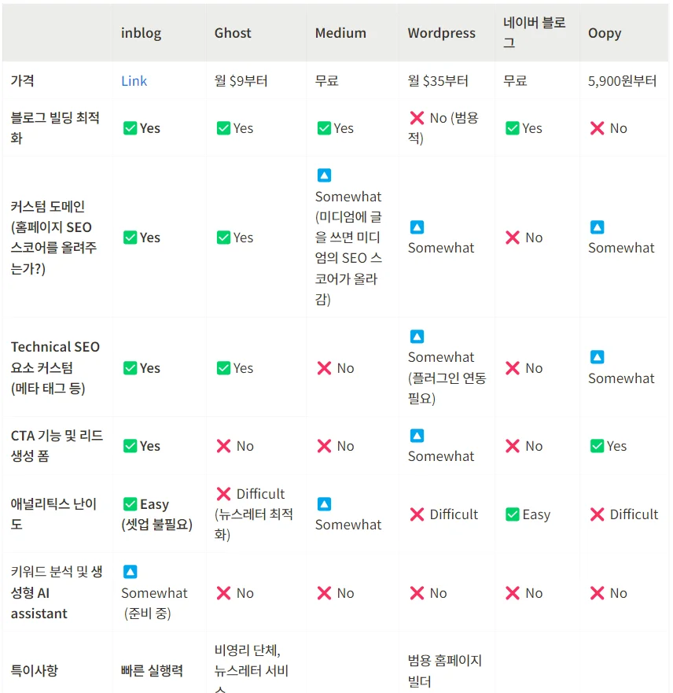
Task: Select the Ghost column header
Action: tap(233, 33)
